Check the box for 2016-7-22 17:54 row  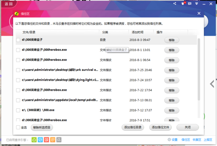[x=18, y=90]
